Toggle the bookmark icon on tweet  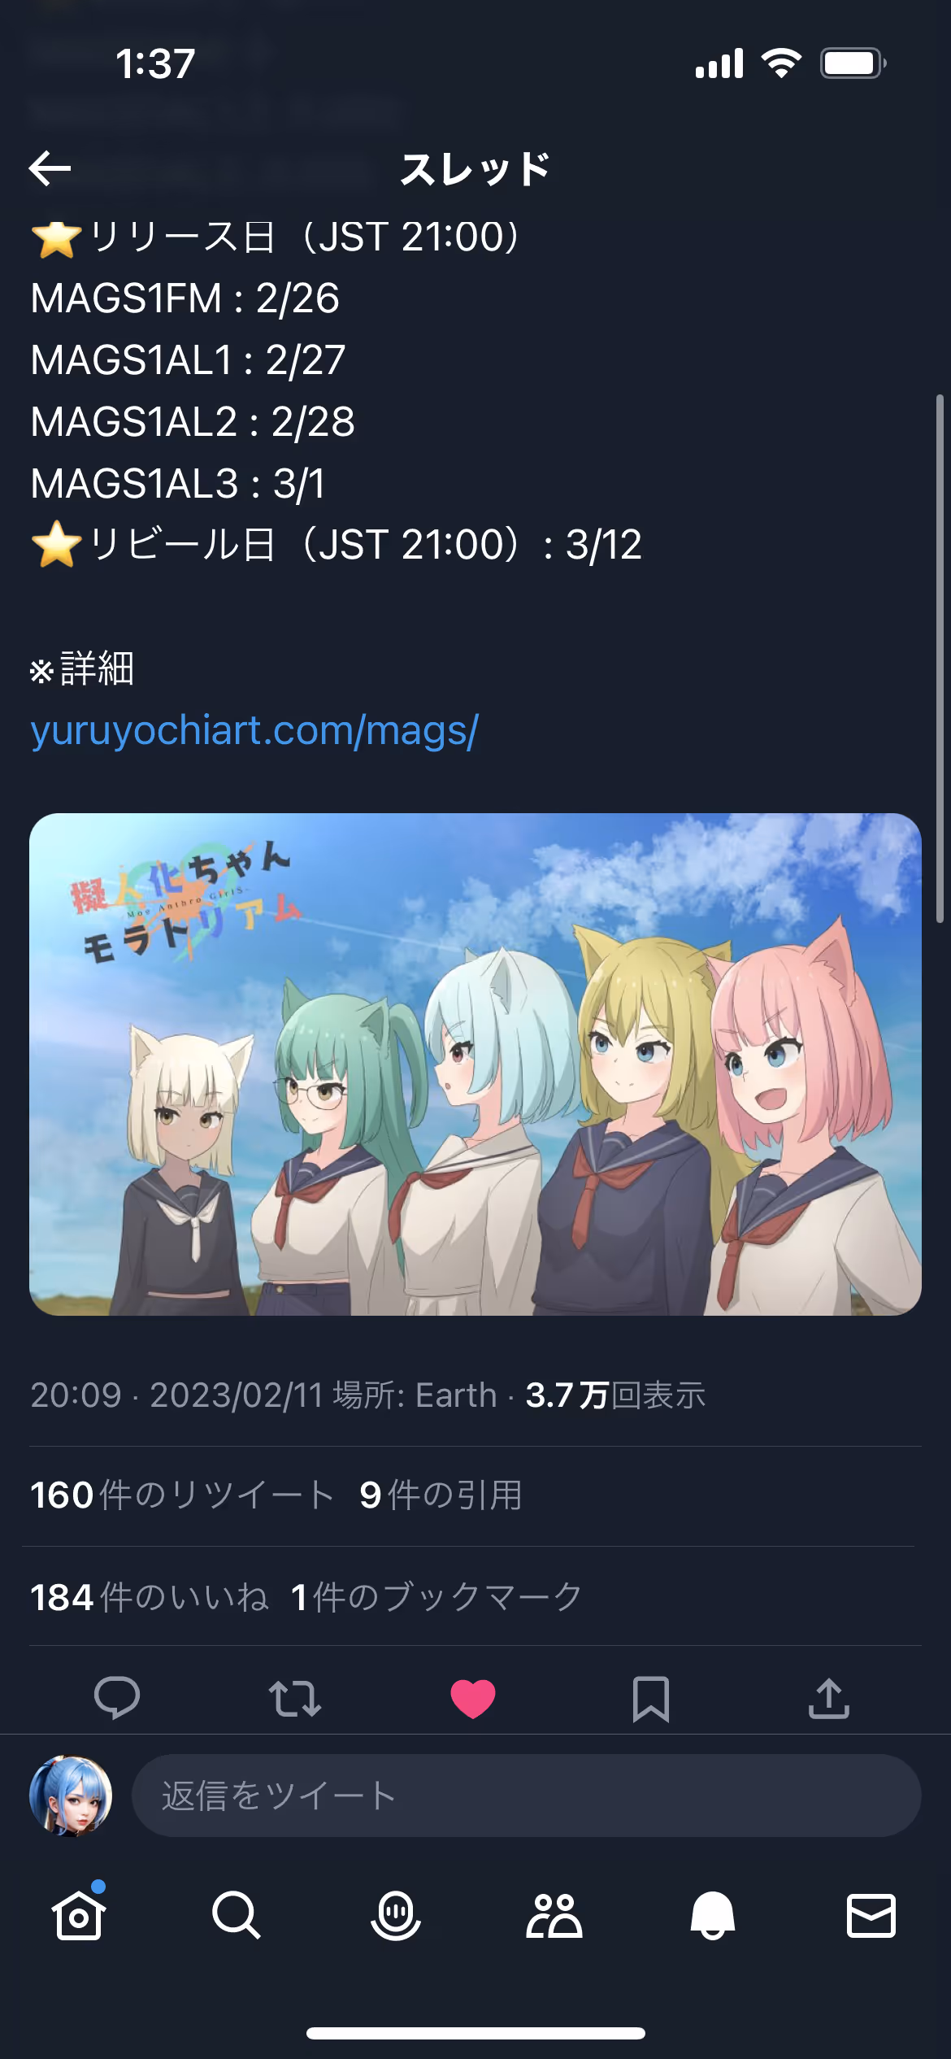pos(651,1699)
